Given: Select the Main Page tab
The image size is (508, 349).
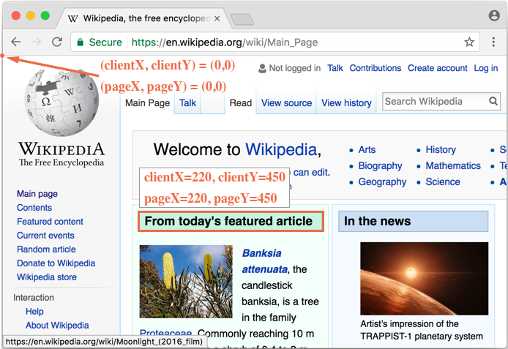Looking at the screenshot, I should 147,103.
